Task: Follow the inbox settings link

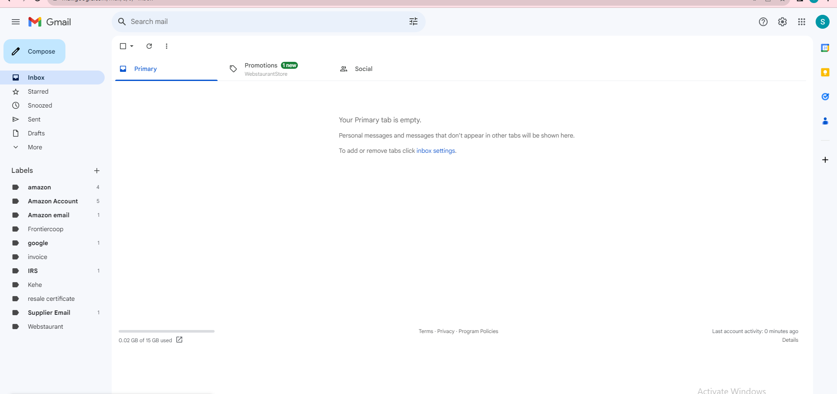Action: 436,151
